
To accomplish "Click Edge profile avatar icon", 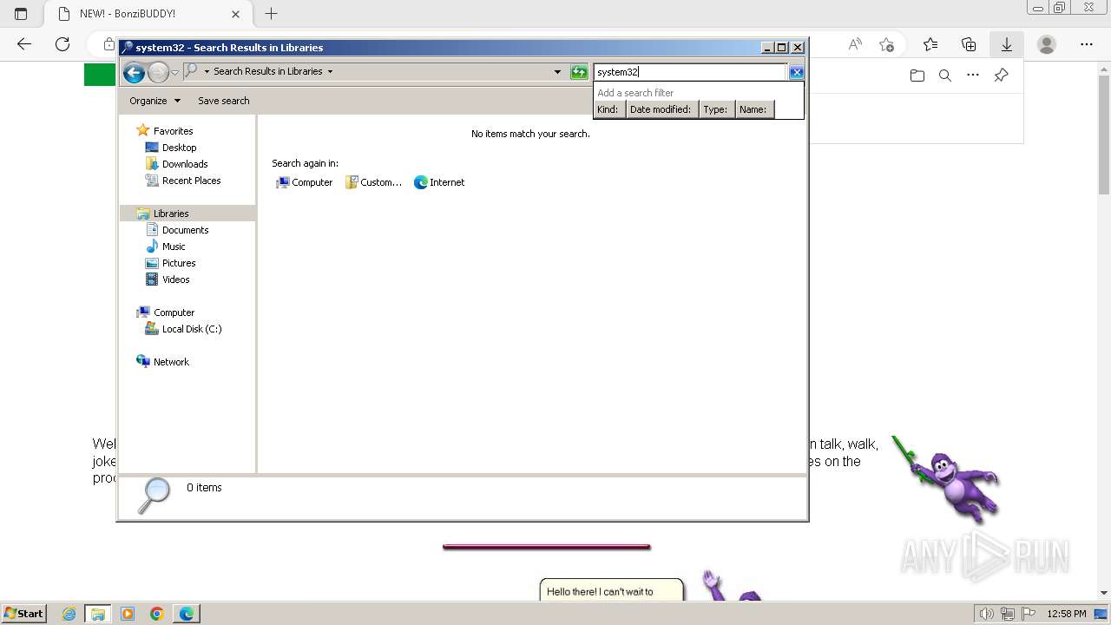I will point(1047,44).
